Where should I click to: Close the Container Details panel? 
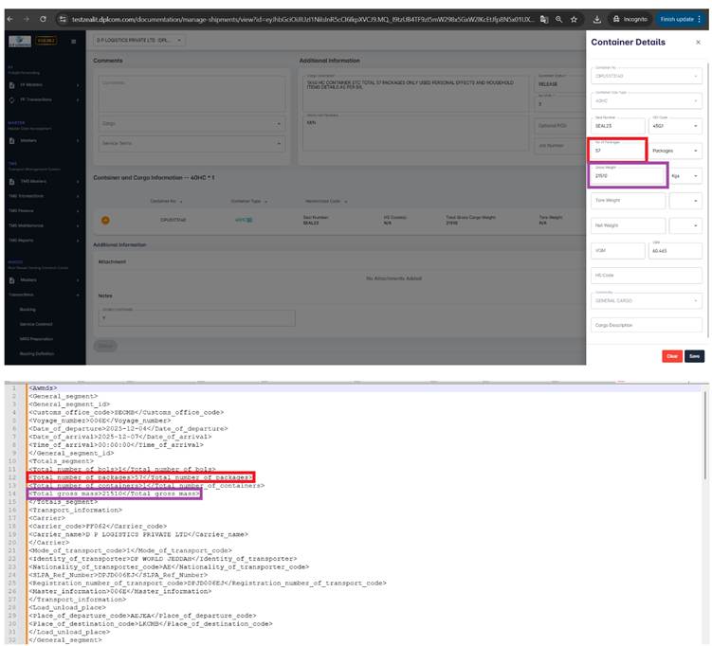click(x=698, y=43)
